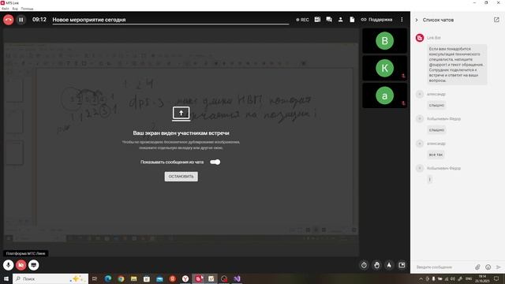Click the meeting timer 09:12
This screenshot has width=505, height=284.
click(39, 20)
